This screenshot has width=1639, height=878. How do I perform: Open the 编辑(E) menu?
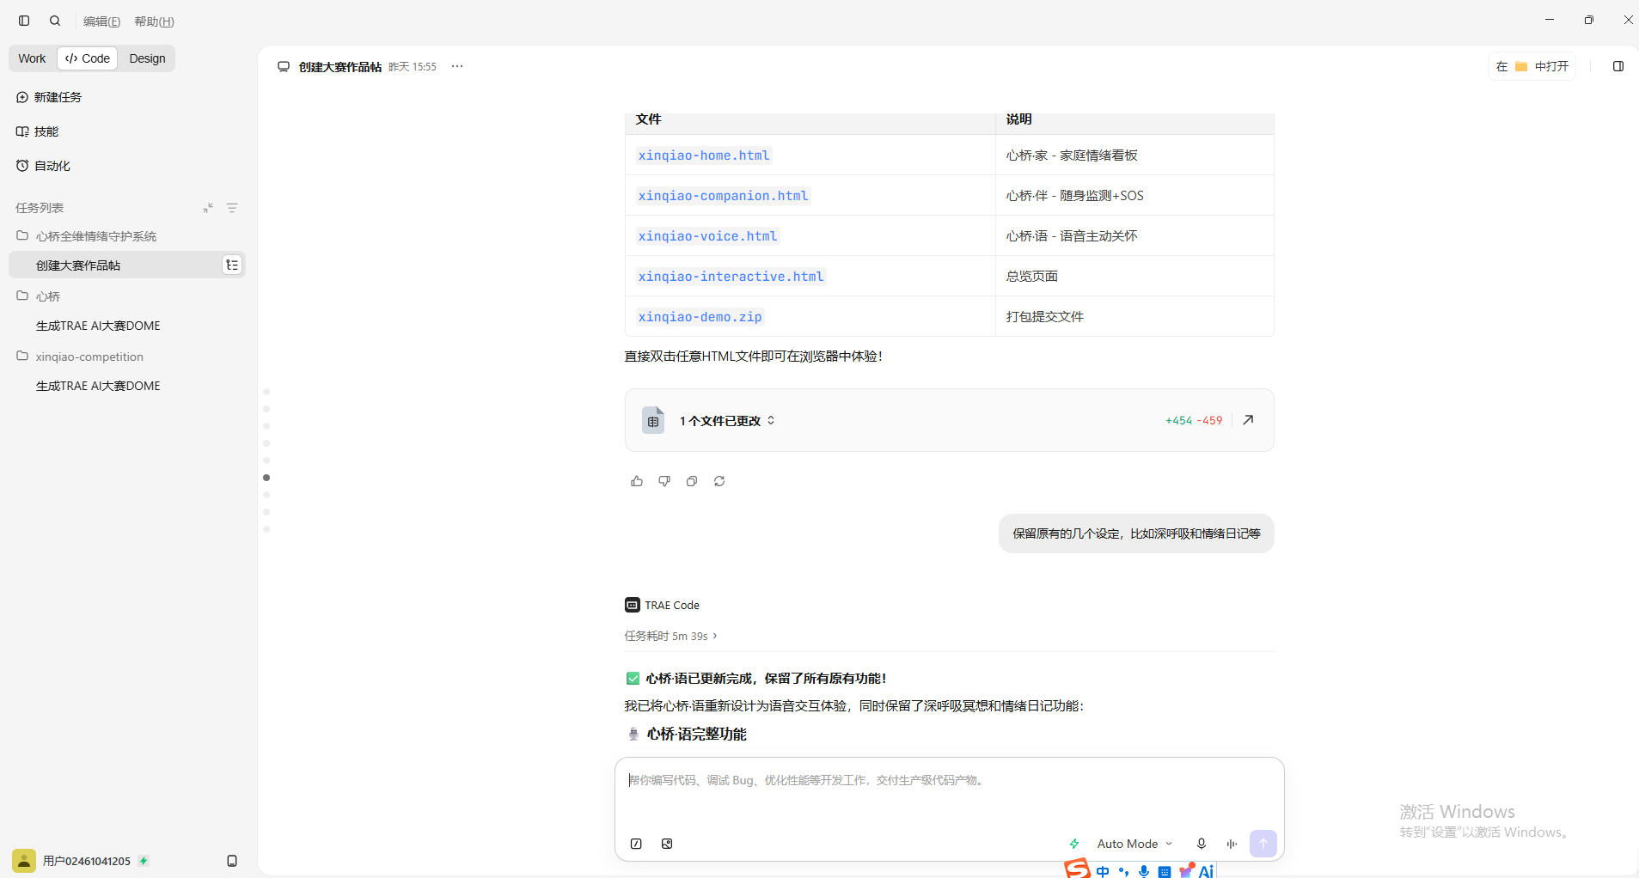coord(101,21)
